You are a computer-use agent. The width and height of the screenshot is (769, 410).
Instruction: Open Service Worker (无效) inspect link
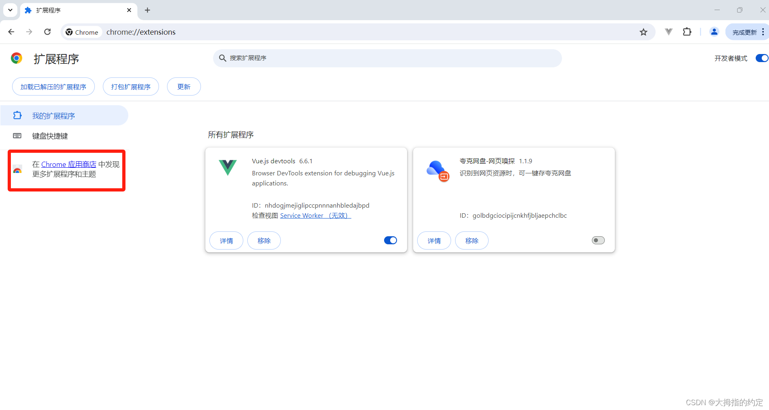point(316,216)
